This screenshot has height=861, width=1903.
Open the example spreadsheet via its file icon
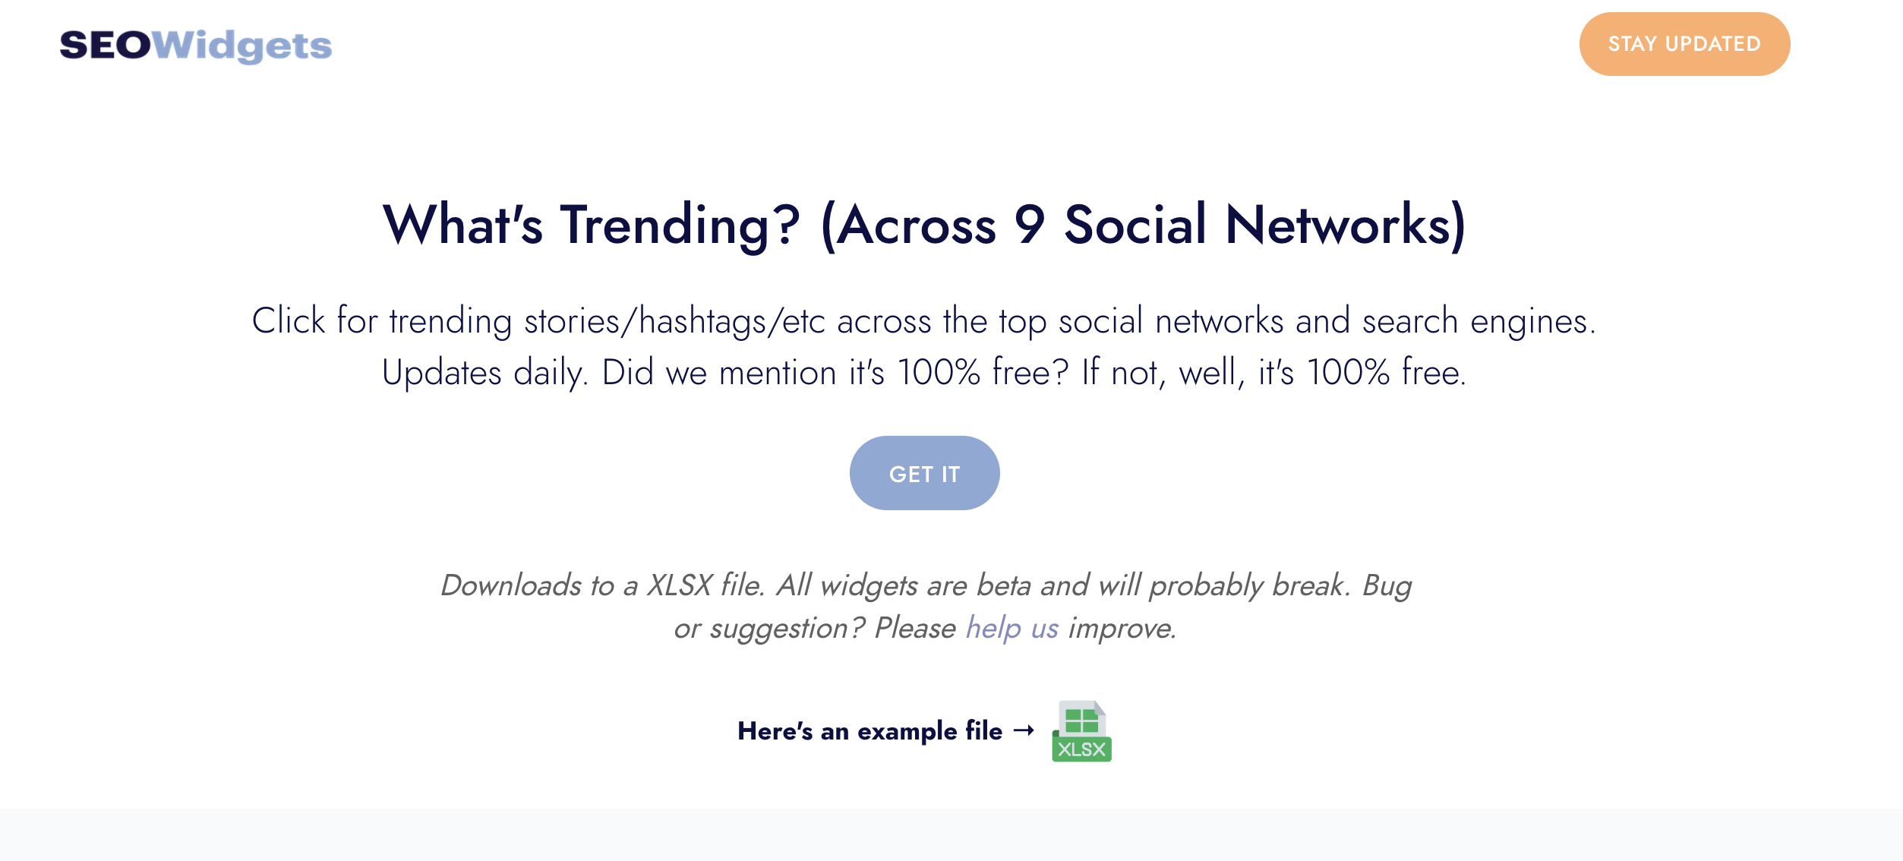click(1081, 730)
